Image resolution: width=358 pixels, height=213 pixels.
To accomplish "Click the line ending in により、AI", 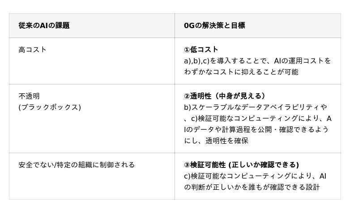I will [x=255, y=176].
